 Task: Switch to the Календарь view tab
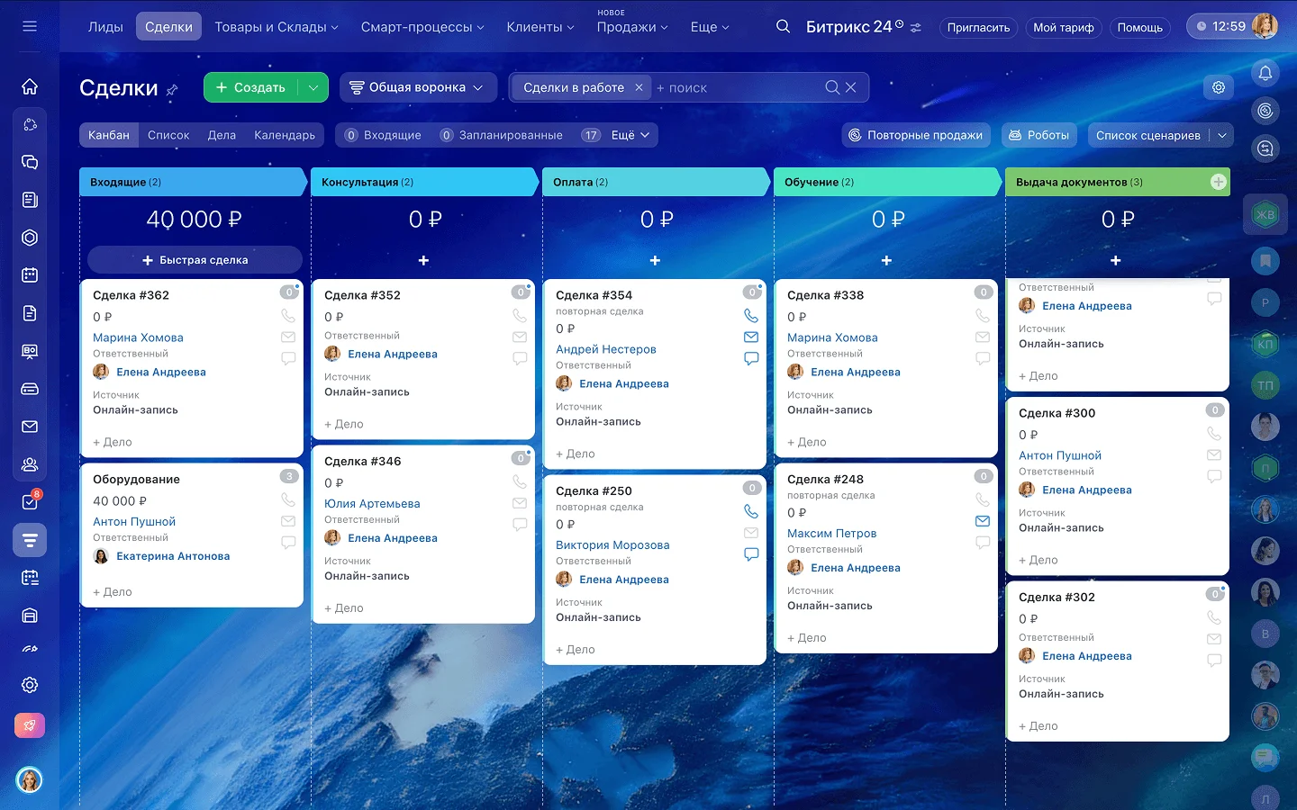click(x=285, y=135)
